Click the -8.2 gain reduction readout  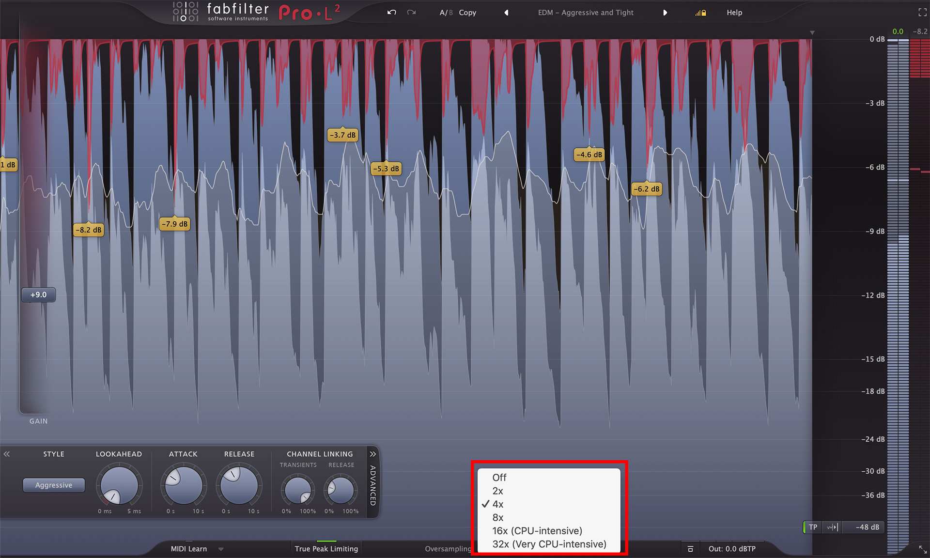click(x=920, y=31)
